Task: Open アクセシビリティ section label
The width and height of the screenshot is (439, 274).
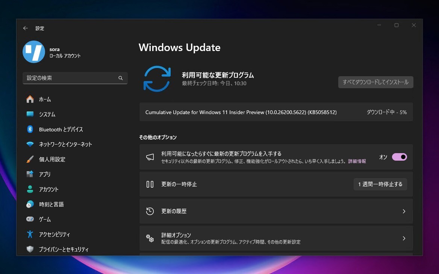Action: pyautogui.click(x=54, y=234)
